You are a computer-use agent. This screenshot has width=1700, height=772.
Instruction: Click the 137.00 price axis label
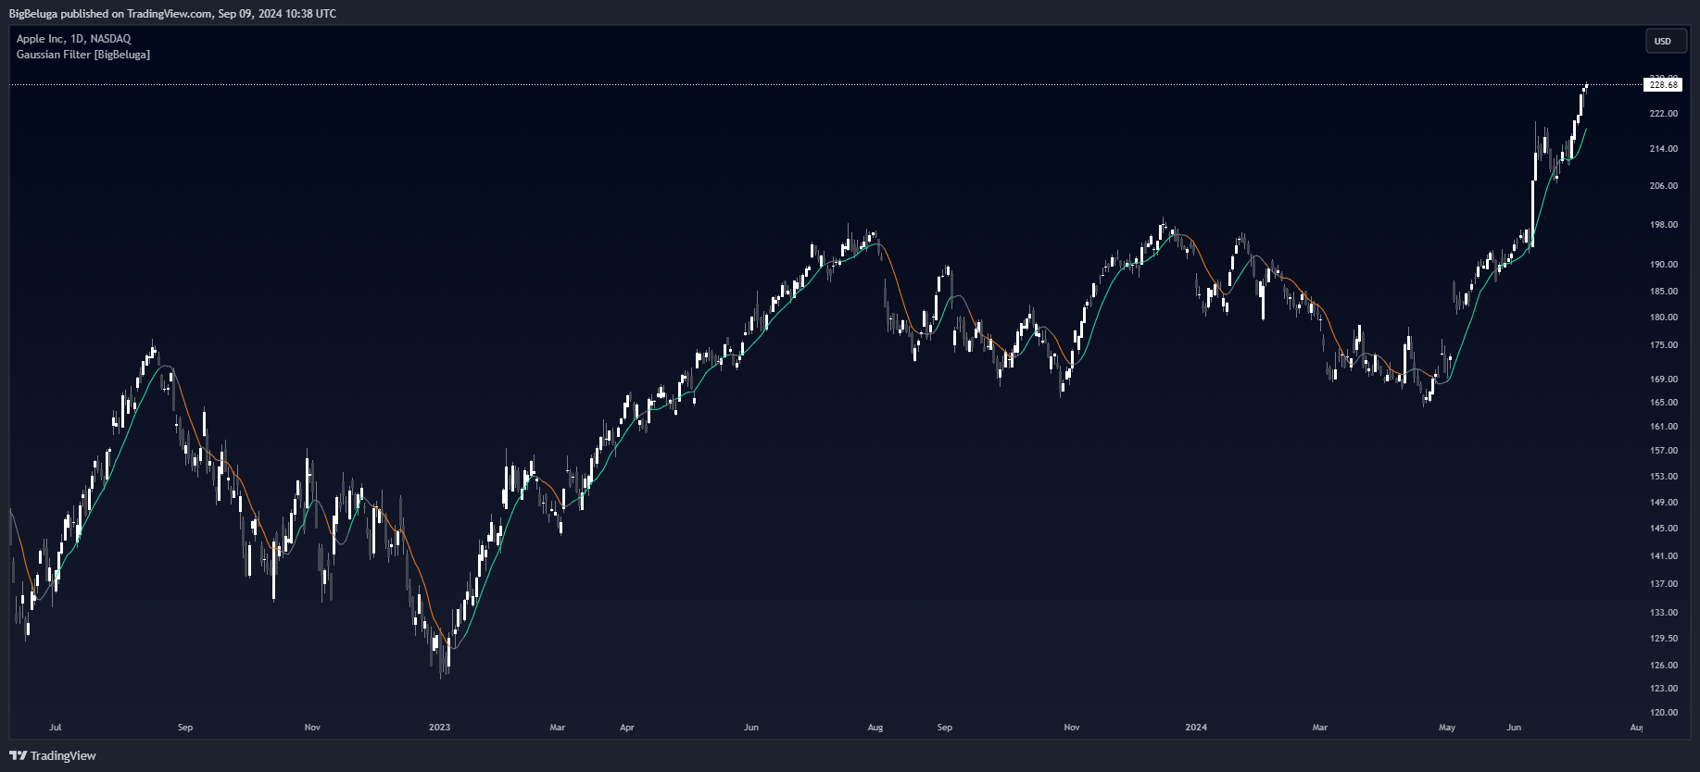coord(1664,584)
